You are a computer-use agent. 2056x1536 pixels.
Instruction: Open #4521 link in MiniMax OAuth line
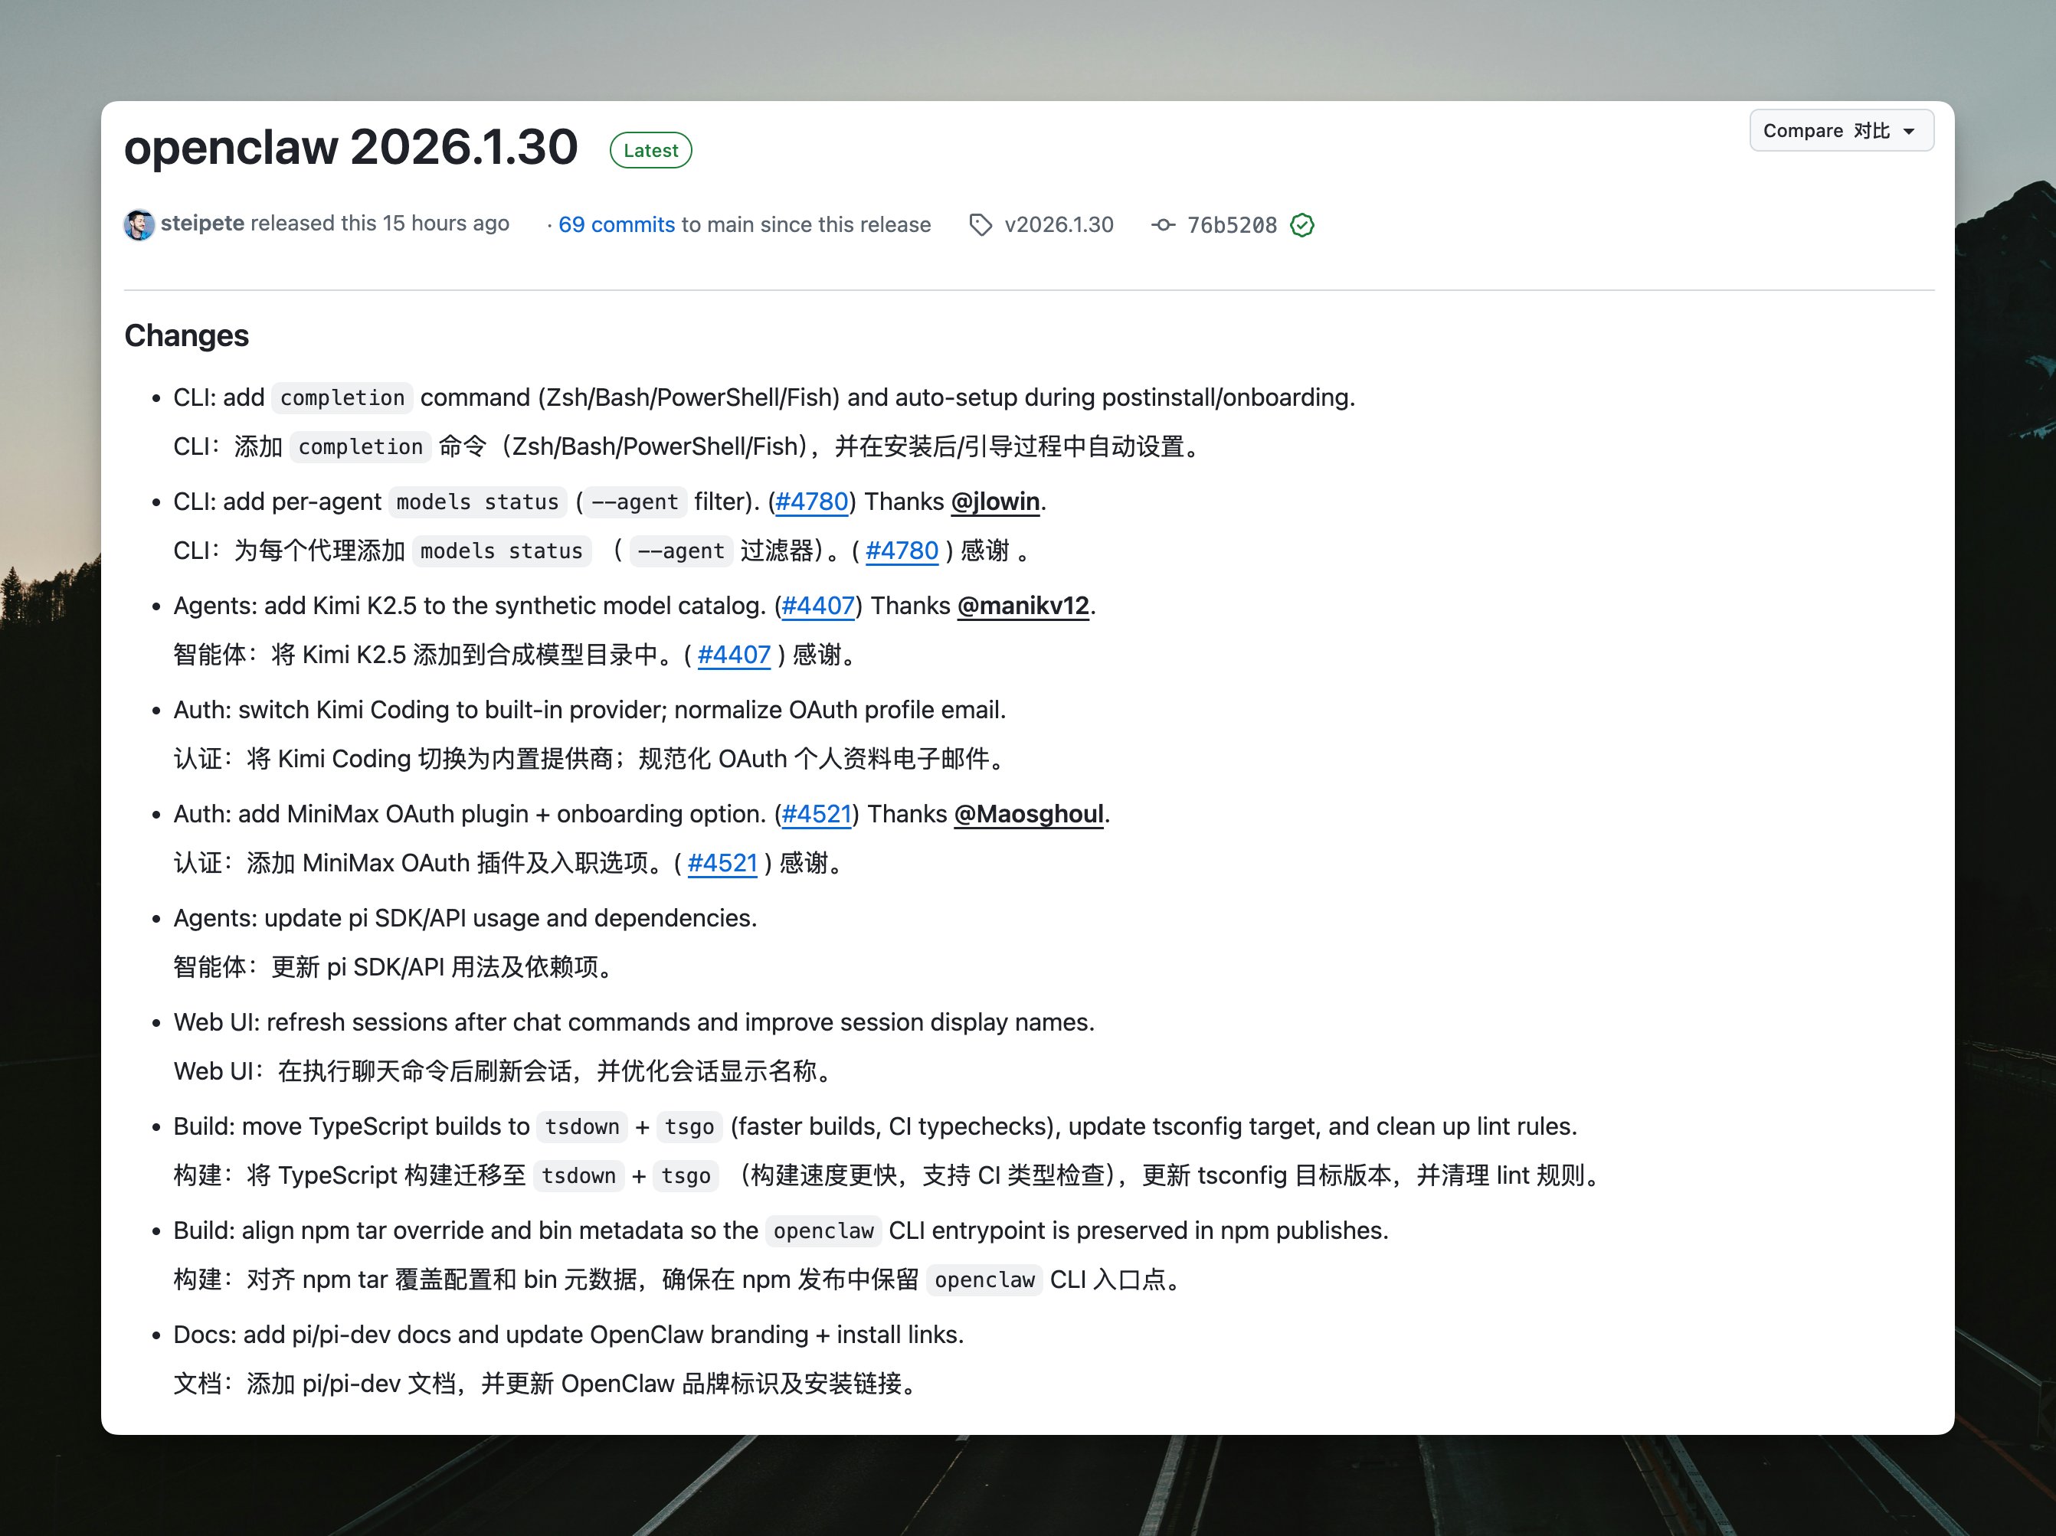point(816,814)
